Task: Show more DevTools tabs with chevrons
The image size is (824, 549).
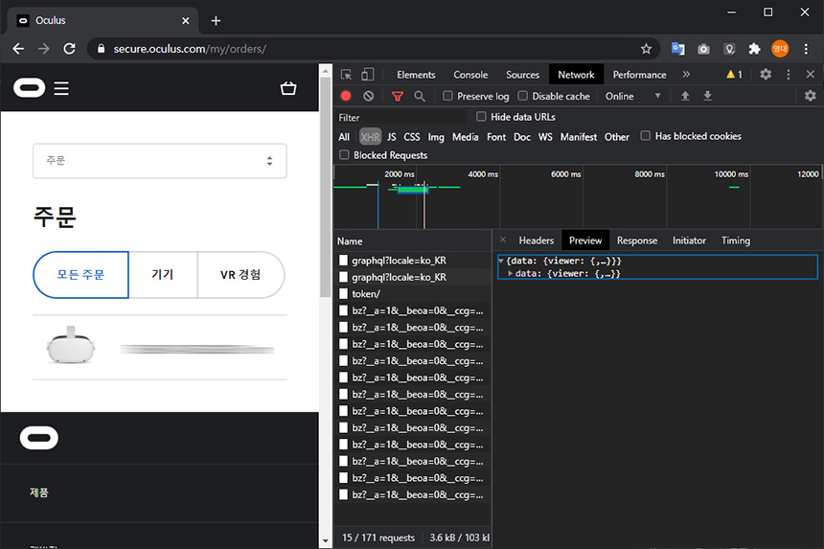Action: (x=686, y=74)
